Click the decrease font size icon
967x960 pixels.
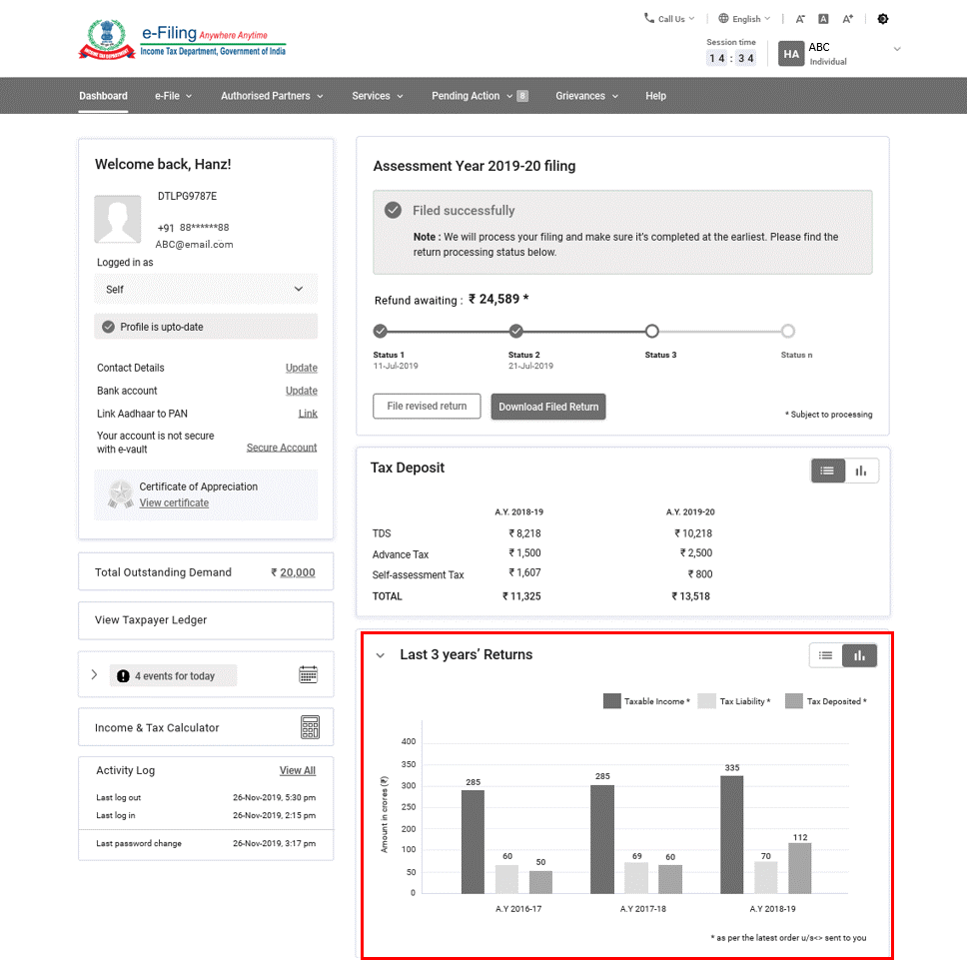pos(800,18)
